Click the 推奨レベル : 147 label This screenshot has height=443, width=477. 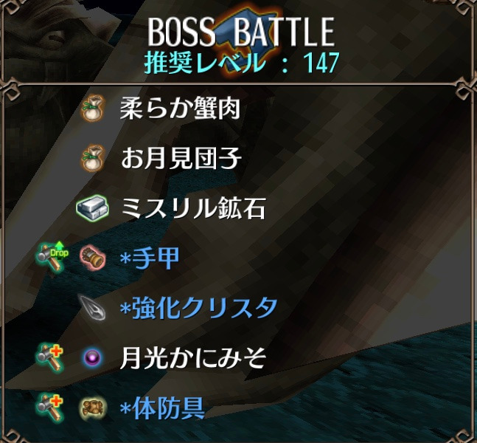(242, 63)
